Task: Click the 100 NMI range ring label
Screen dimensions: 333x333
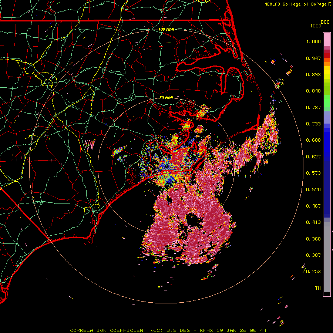Action: (x=166, y=29)
